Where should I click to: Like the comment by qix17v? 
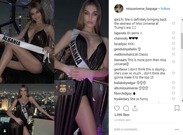[x=174, y=24]
